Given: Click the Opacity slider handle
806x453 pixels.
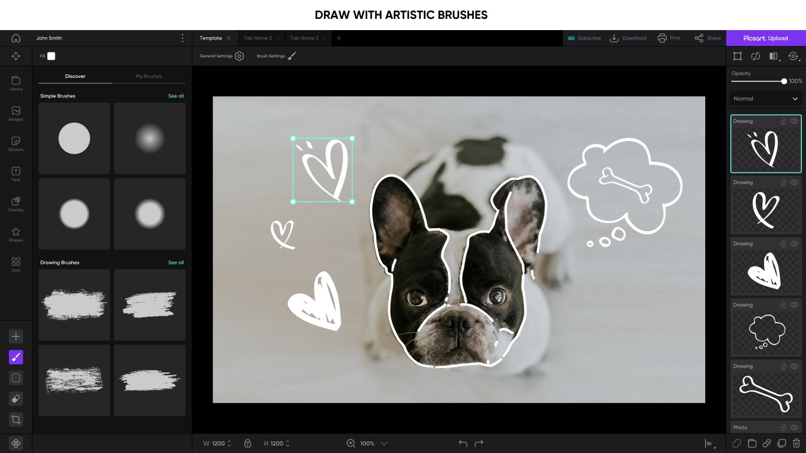Looking at the screenshot, I should (784, 81).
